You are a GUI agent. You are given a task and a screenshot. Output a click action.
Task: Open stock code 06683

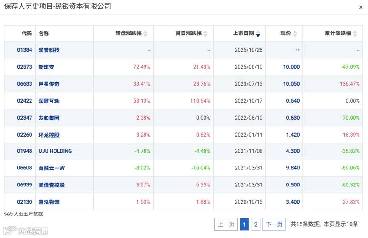[25, 83]
